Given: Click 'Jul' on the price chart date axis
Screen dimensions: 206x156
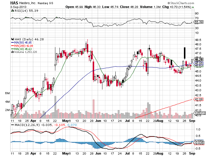Looking at the screenshot, I should (127, 121).
